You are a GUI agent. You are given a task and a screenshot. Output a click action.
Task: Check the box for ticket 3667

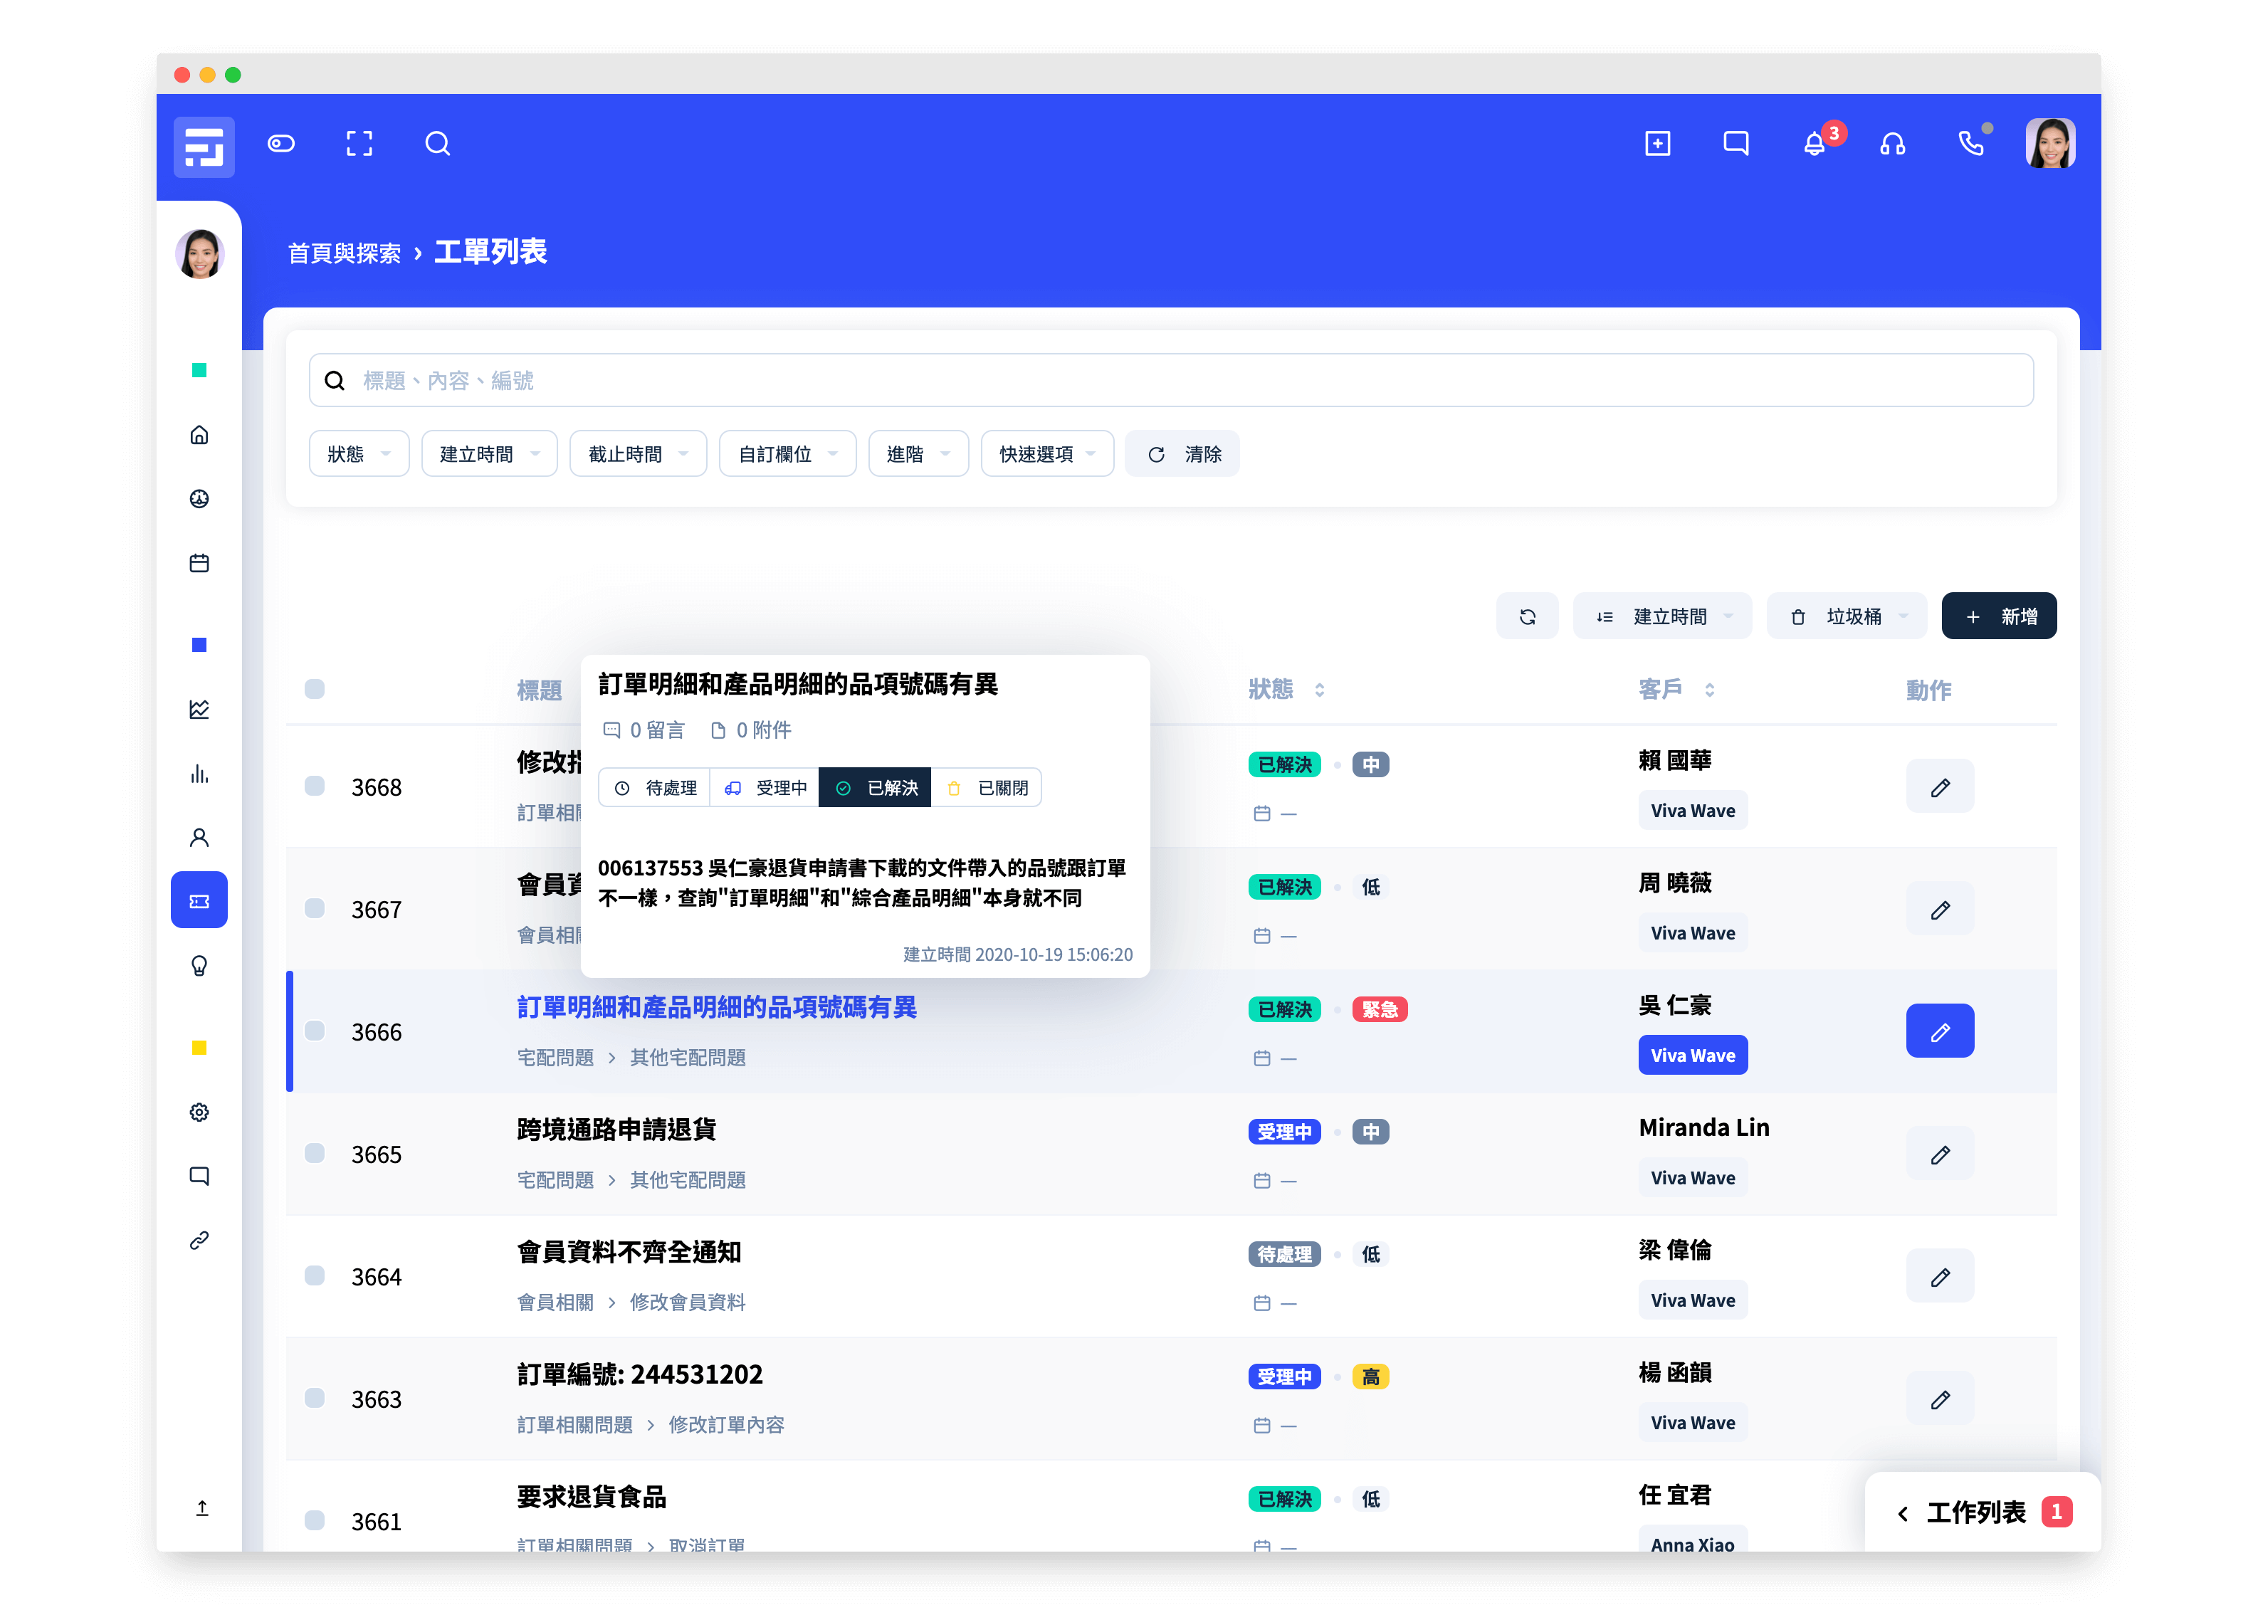pyautogui.click(x=314, y=909)
